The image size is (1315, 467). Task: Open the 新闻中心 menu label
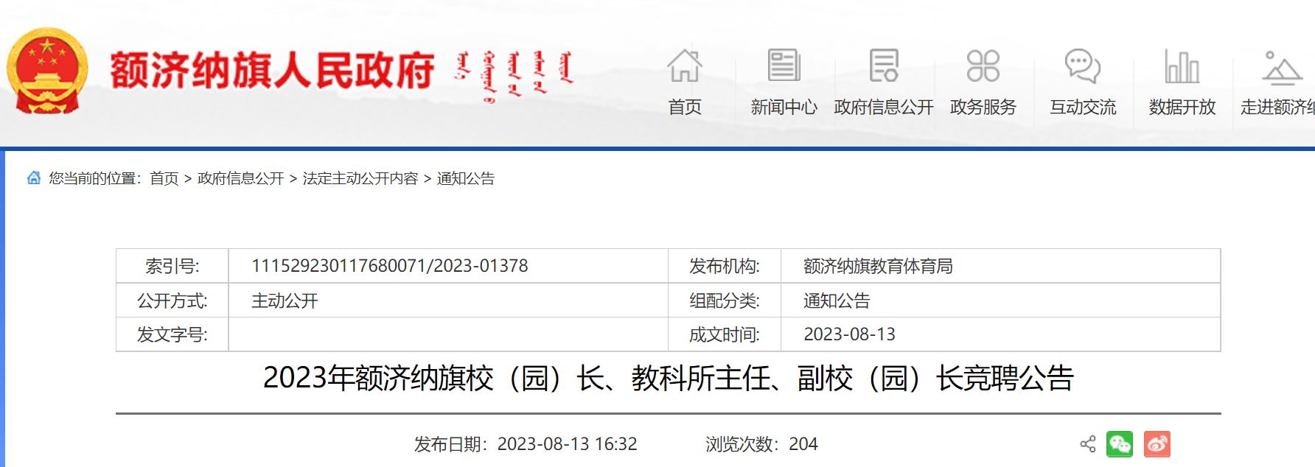point(784,107)
